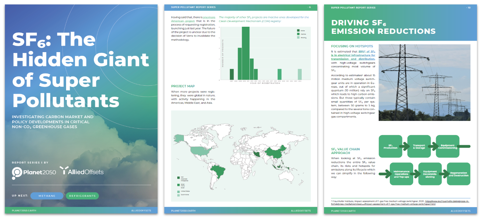Click the power transmission towers photo
The image size is (482, 219).
click(424, 82)
